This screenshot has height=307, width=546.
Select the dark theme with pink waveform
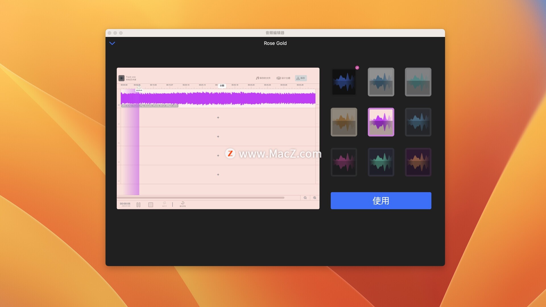344,162
